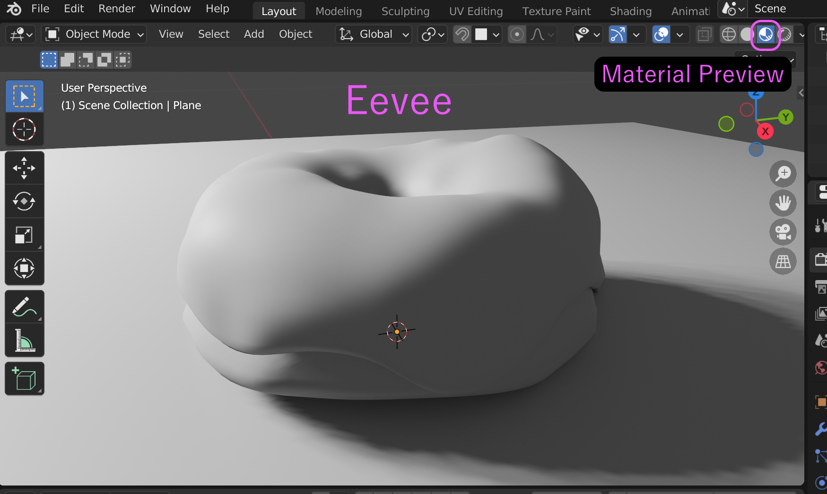Switch to the Modeling workspace tab

(x=339, y=11)
